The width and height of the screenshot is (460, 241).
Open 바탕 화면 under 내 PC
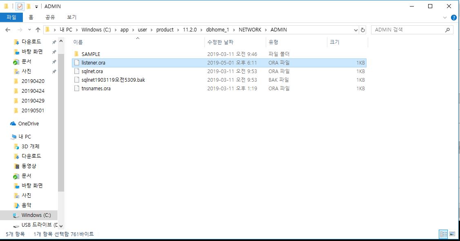click(32, 185)
